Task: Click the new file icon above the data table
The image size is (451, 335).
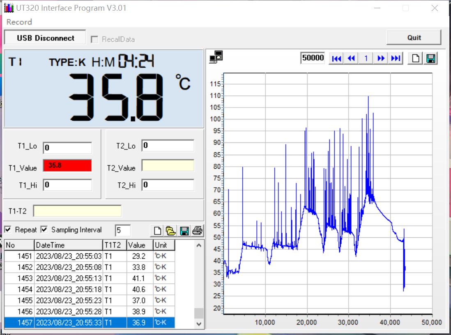Action: pos(157,231)
